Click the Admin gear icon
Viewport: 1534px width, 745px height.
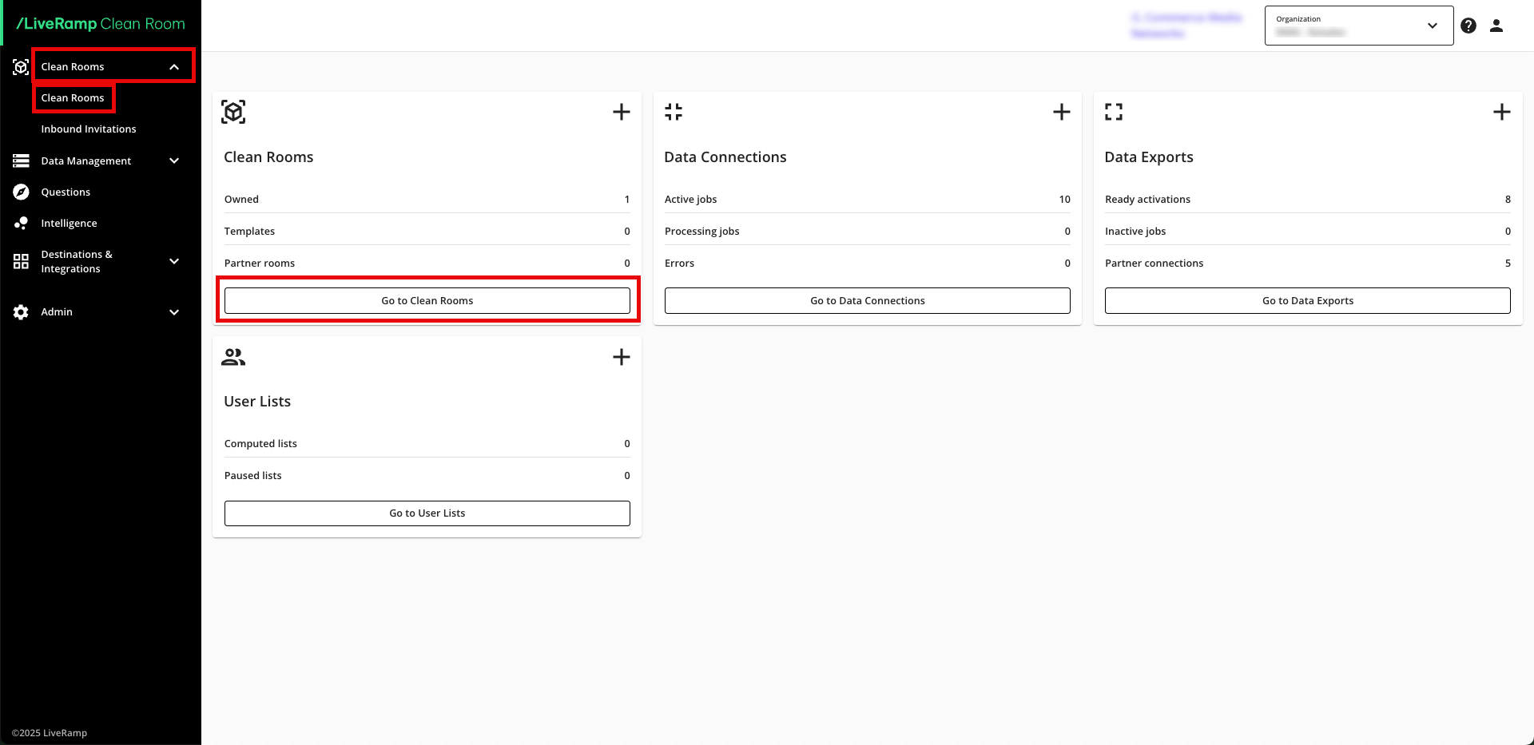click(x=21, y=312)
